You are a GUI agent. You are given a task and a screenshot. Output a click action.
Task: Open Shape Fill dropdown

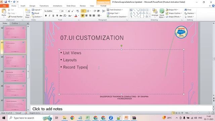(172, 10)
